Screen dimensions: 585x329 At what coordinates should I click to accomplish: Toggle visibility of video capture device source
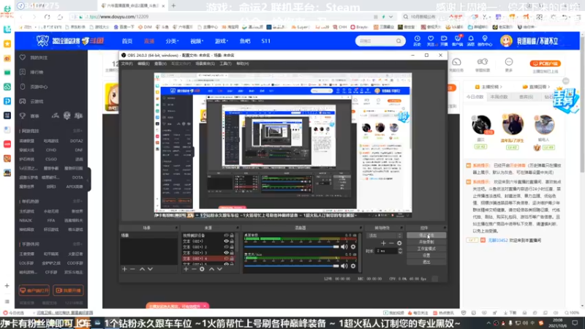click(x=226, y=235)
